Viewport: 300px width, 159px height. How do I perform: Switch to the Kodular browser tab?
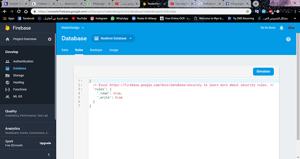[x=16, y=3]
